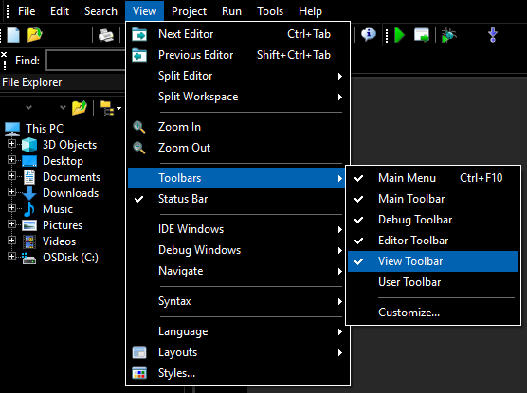
Task: Click the blue down-arrow step icon
Action: pos(493,35)
